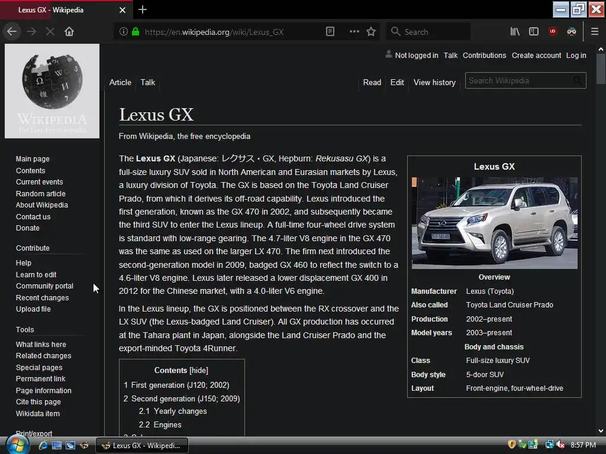Click the muted volume tray icon
The height and width of the screenshot is (454, 606).
pyautogui.click(x=561, y=445)
